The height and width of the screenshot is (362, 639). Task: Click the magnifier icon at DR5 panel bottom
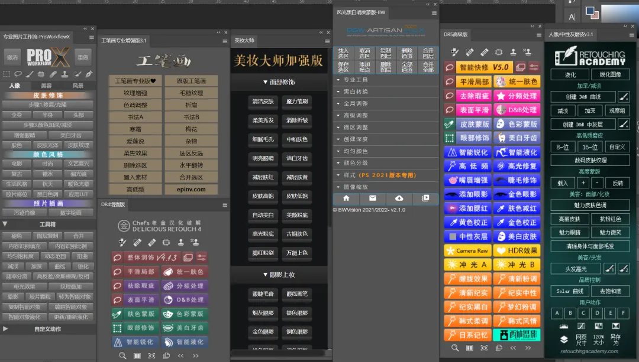tap(455, 348)
